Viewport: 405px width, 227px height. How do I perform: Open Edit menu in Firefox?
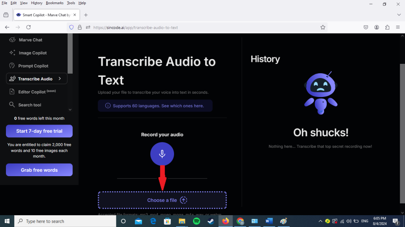(x=13, y=3)
